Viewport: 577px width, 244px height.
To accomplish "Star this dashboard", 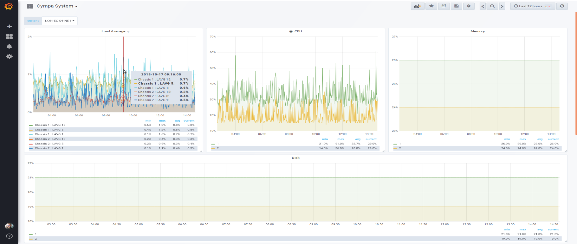I will pos(431,6).
